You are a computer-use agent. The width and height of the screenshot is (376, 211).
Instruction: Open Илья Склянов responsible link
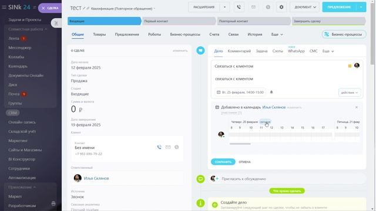coord(96,178)
